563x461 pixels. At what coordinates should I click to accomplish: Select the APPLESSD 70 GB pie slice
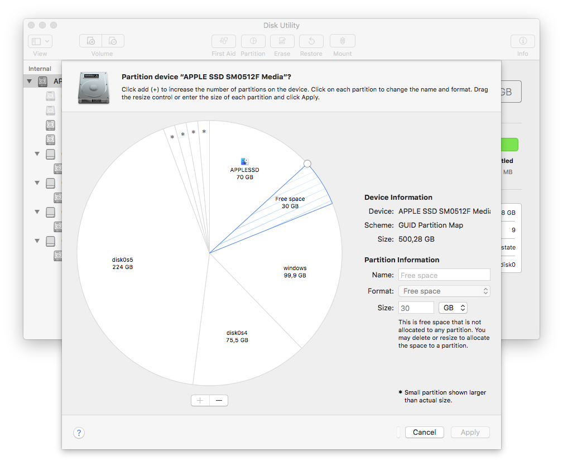(244, 174)
